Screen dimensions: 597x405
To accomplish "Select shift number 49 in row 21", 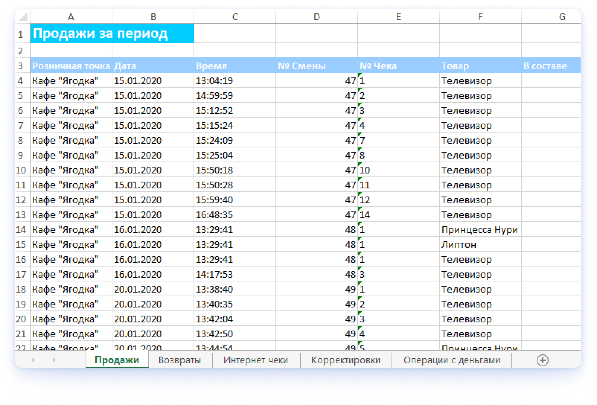I will point(317,334).
